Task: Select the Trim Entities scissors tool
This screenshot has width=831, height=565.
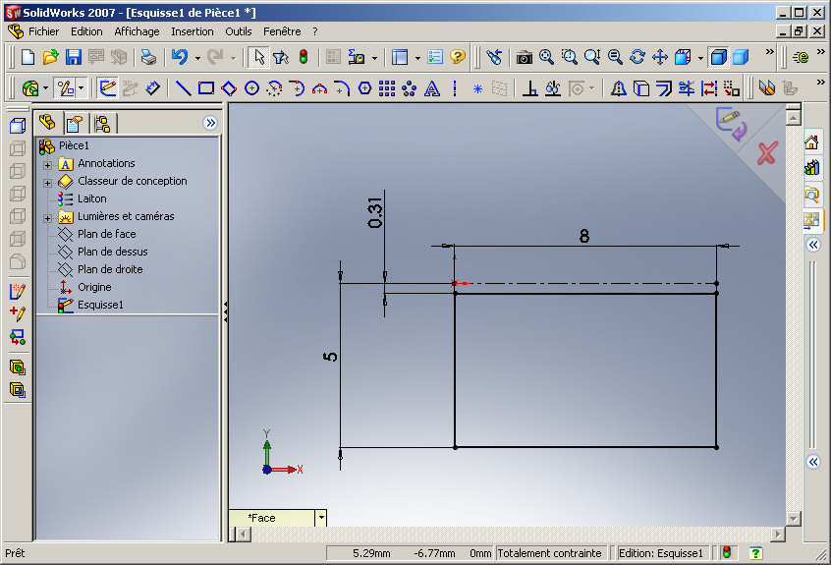Action: coord(687,88)
